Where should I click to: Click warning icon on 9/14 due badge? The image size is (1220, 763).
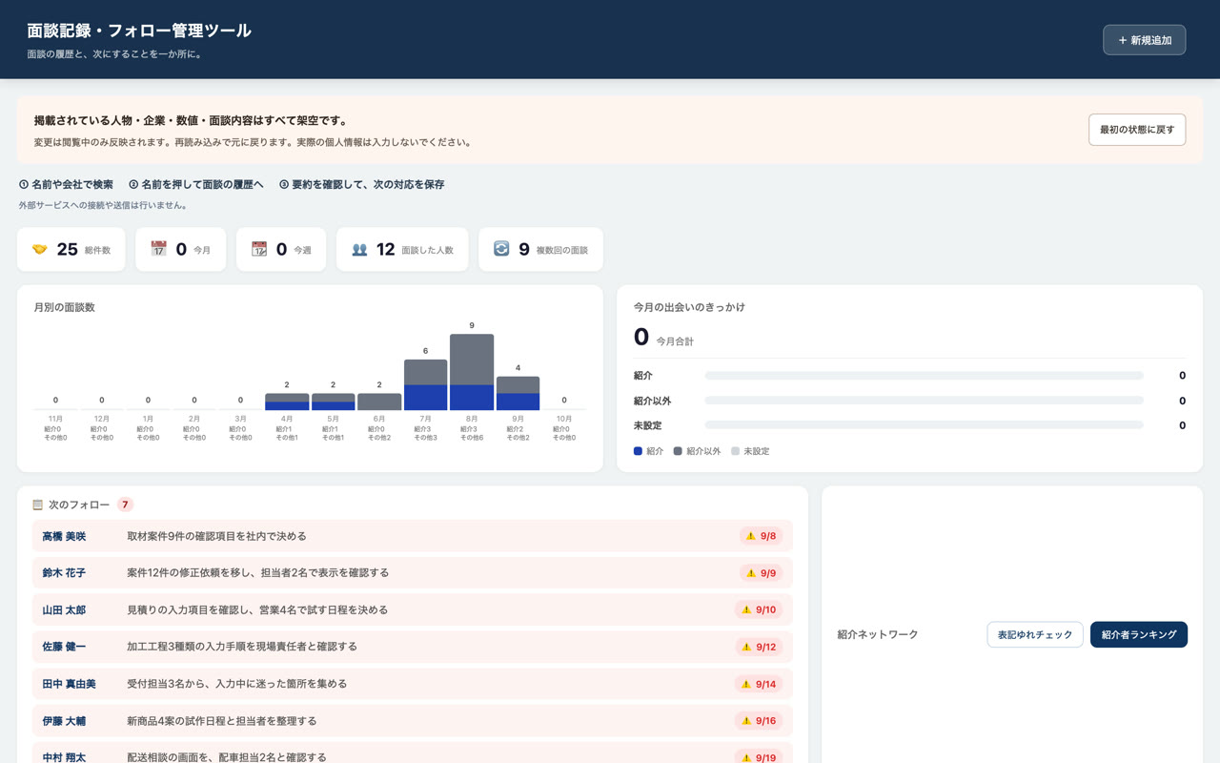pyautogui.click(x=745, y=684)
